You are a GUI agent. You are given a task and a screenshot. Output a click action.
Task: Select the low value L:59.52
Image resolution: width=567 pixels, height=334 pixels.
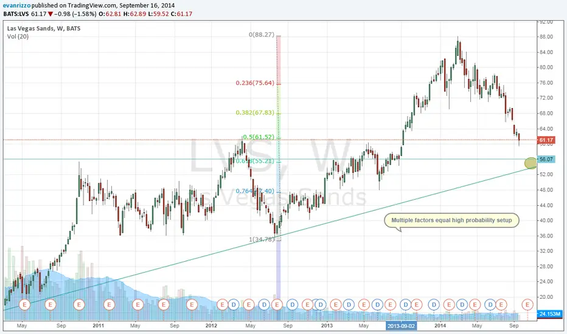(159, 14)
